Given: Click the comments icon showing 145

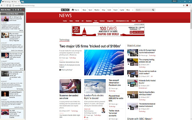Looking at the screenshot, I should tap(85, 117).
